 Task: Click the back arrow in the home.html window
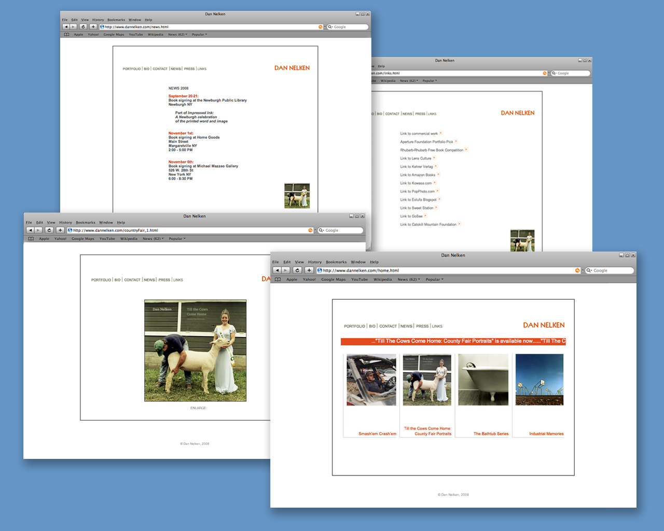[x=277, y=270]
